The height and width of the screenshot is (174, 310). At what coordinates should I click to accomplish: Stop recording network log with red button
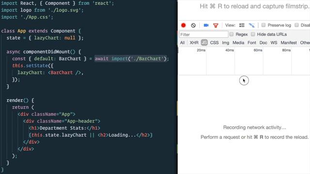click(x=184, y=25)
